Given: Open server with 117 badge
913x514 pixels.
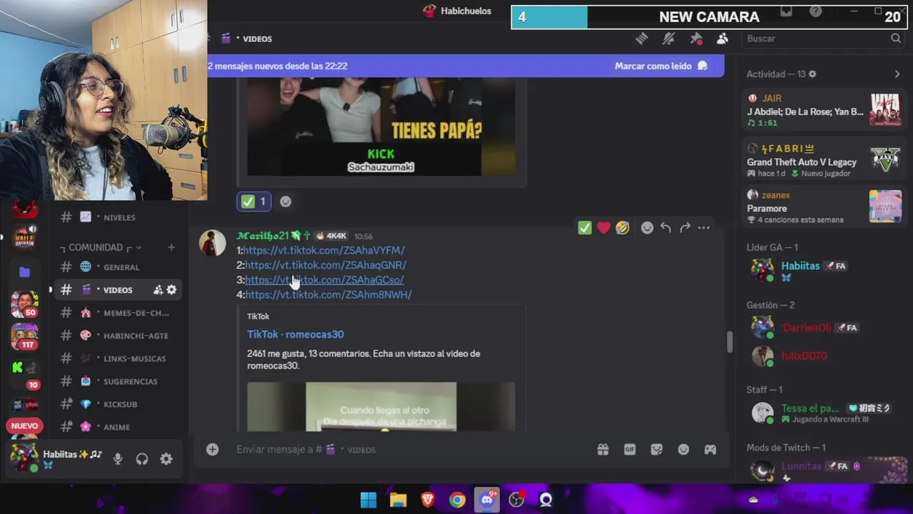Looking at the screenshot, I should pyautogui.click(x=24, y=336).
